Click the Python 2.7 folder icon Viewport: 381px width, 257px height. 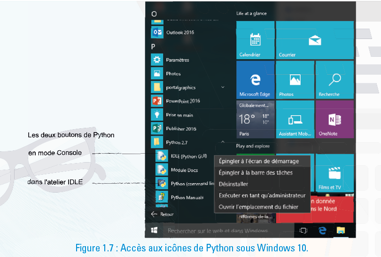157,142
